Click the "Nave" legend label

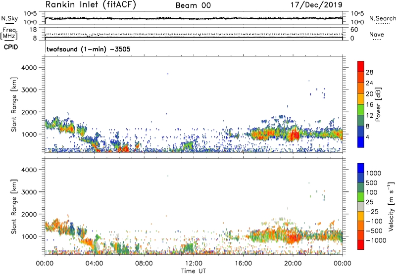pyautogui.click(x=377, y=34)
